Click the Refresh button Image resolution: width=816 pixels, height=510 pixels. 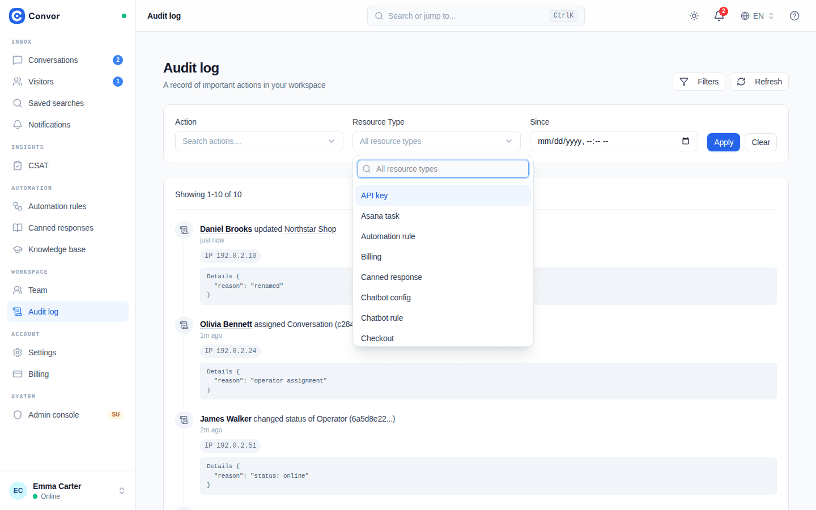click(759, 82)
